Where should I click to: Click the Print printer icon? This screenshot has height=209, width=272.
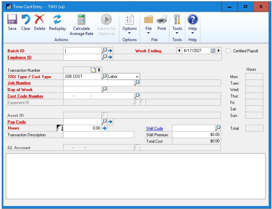[161, 20]
